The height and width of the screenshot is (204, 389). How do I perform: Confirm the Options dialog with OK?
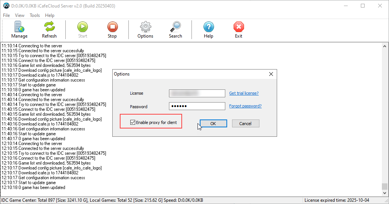213,124
